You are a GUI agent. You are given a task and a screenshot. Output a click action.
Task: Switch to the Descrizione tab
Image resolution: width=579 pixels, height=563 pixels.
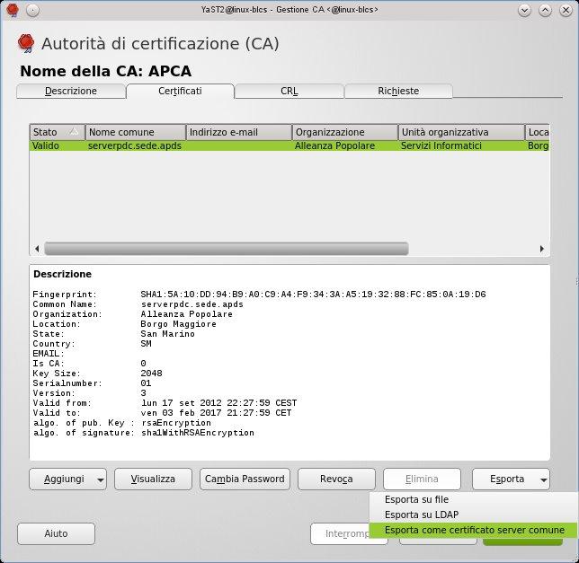[71, 91]
